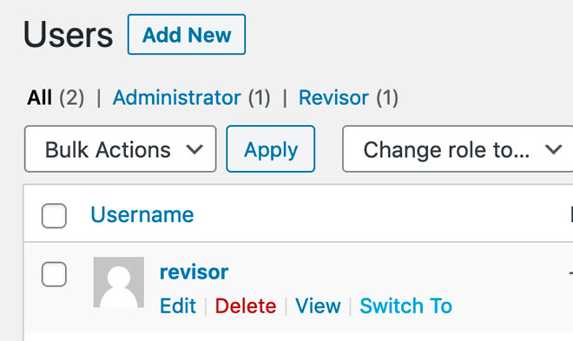The height and width of the screenshot is (341, 573).
Task: Open the revisor username link
Action: tap(194, 272)
